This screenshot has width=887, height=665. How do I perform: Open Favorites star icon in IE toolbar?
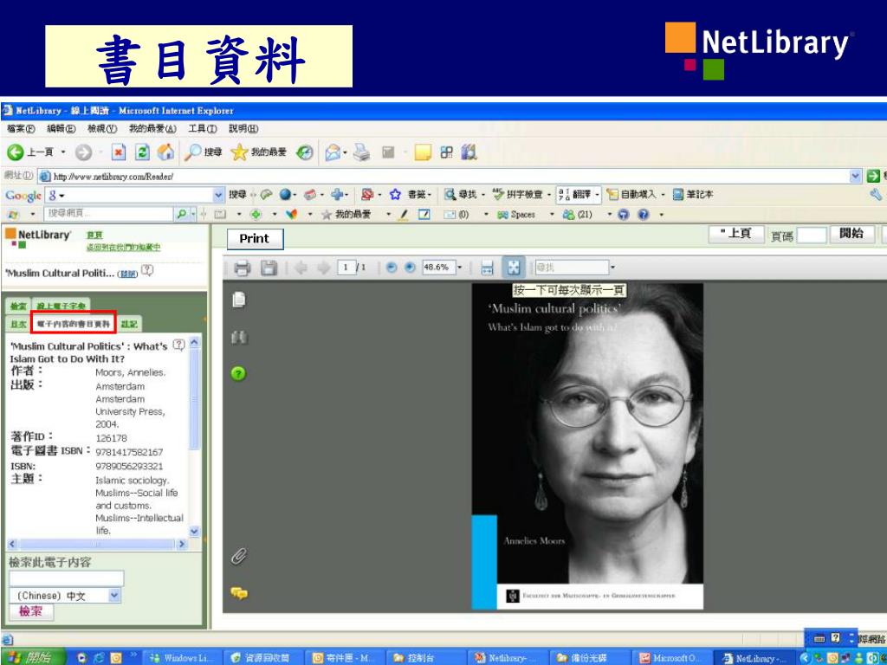[239, 152]
